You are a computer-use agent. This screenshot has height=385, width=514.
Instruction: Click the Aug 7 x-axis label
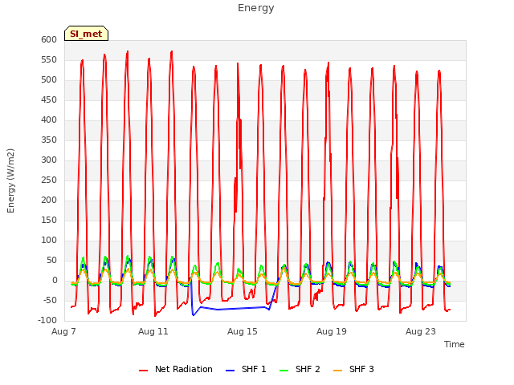[63, 331]
